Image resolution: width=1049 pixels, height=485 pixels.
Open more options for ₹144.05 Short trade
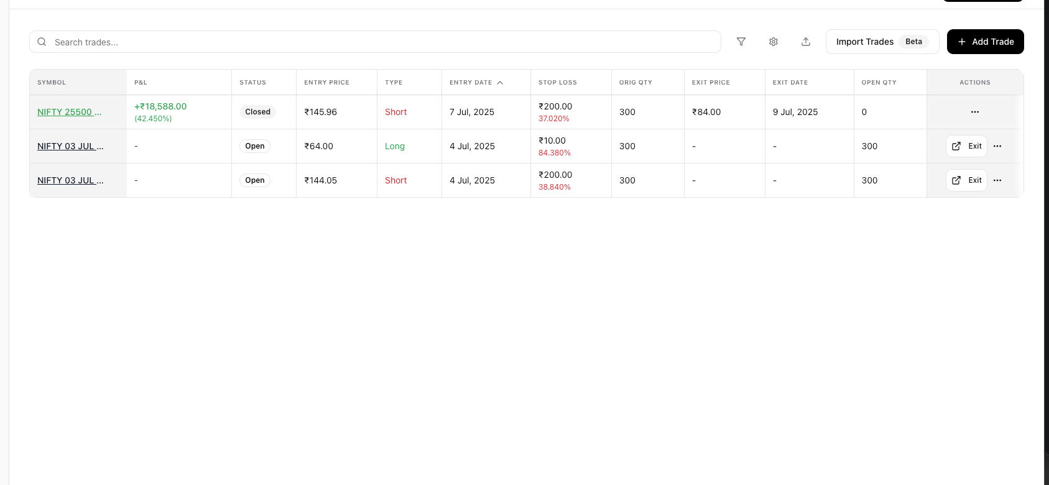click(997, 180)
